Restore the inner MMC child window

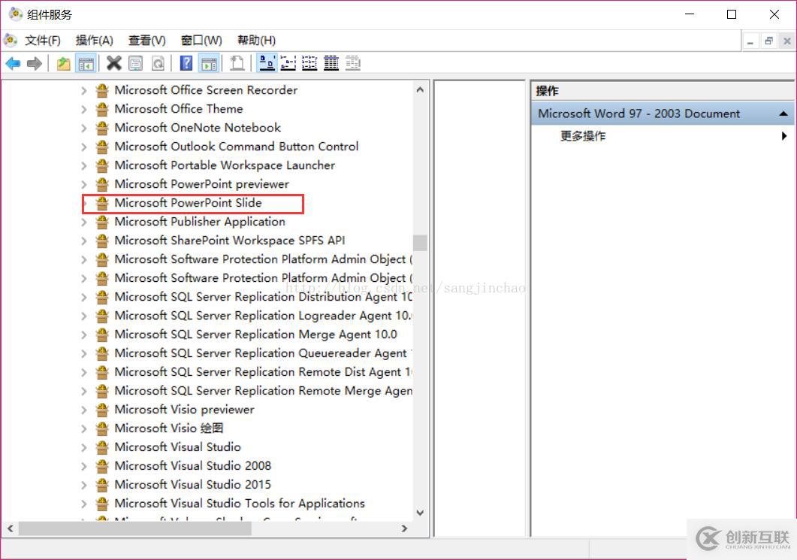click(x=768, y=41)
